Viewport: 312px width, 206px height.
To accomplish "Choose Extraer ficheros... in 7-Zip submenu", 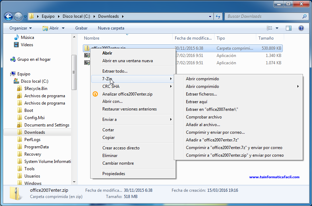I will [x=239, y=94].
